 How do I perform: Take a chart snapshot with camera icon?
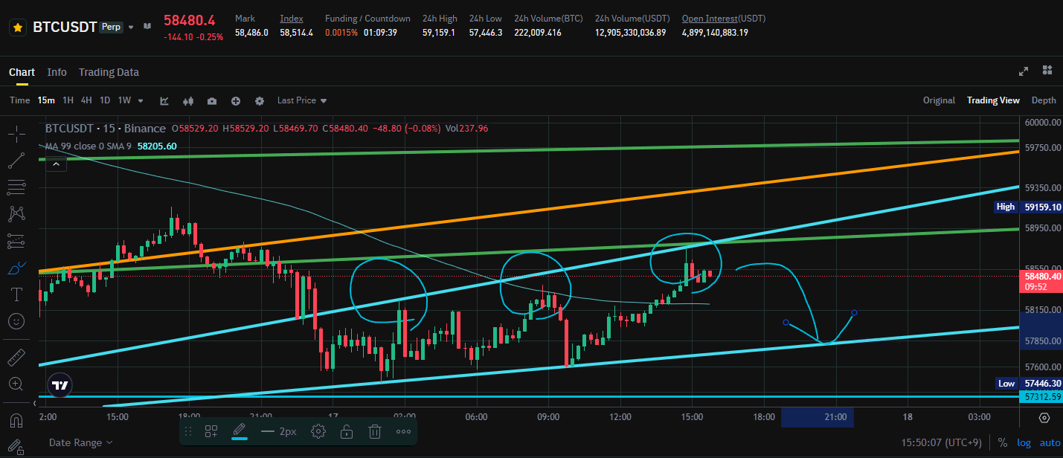tap(212, 101)
